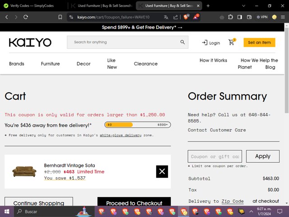289x217 pixels.
Task: Open the Furniture menu
Action: pyautogui.click(x=50, y=64)
